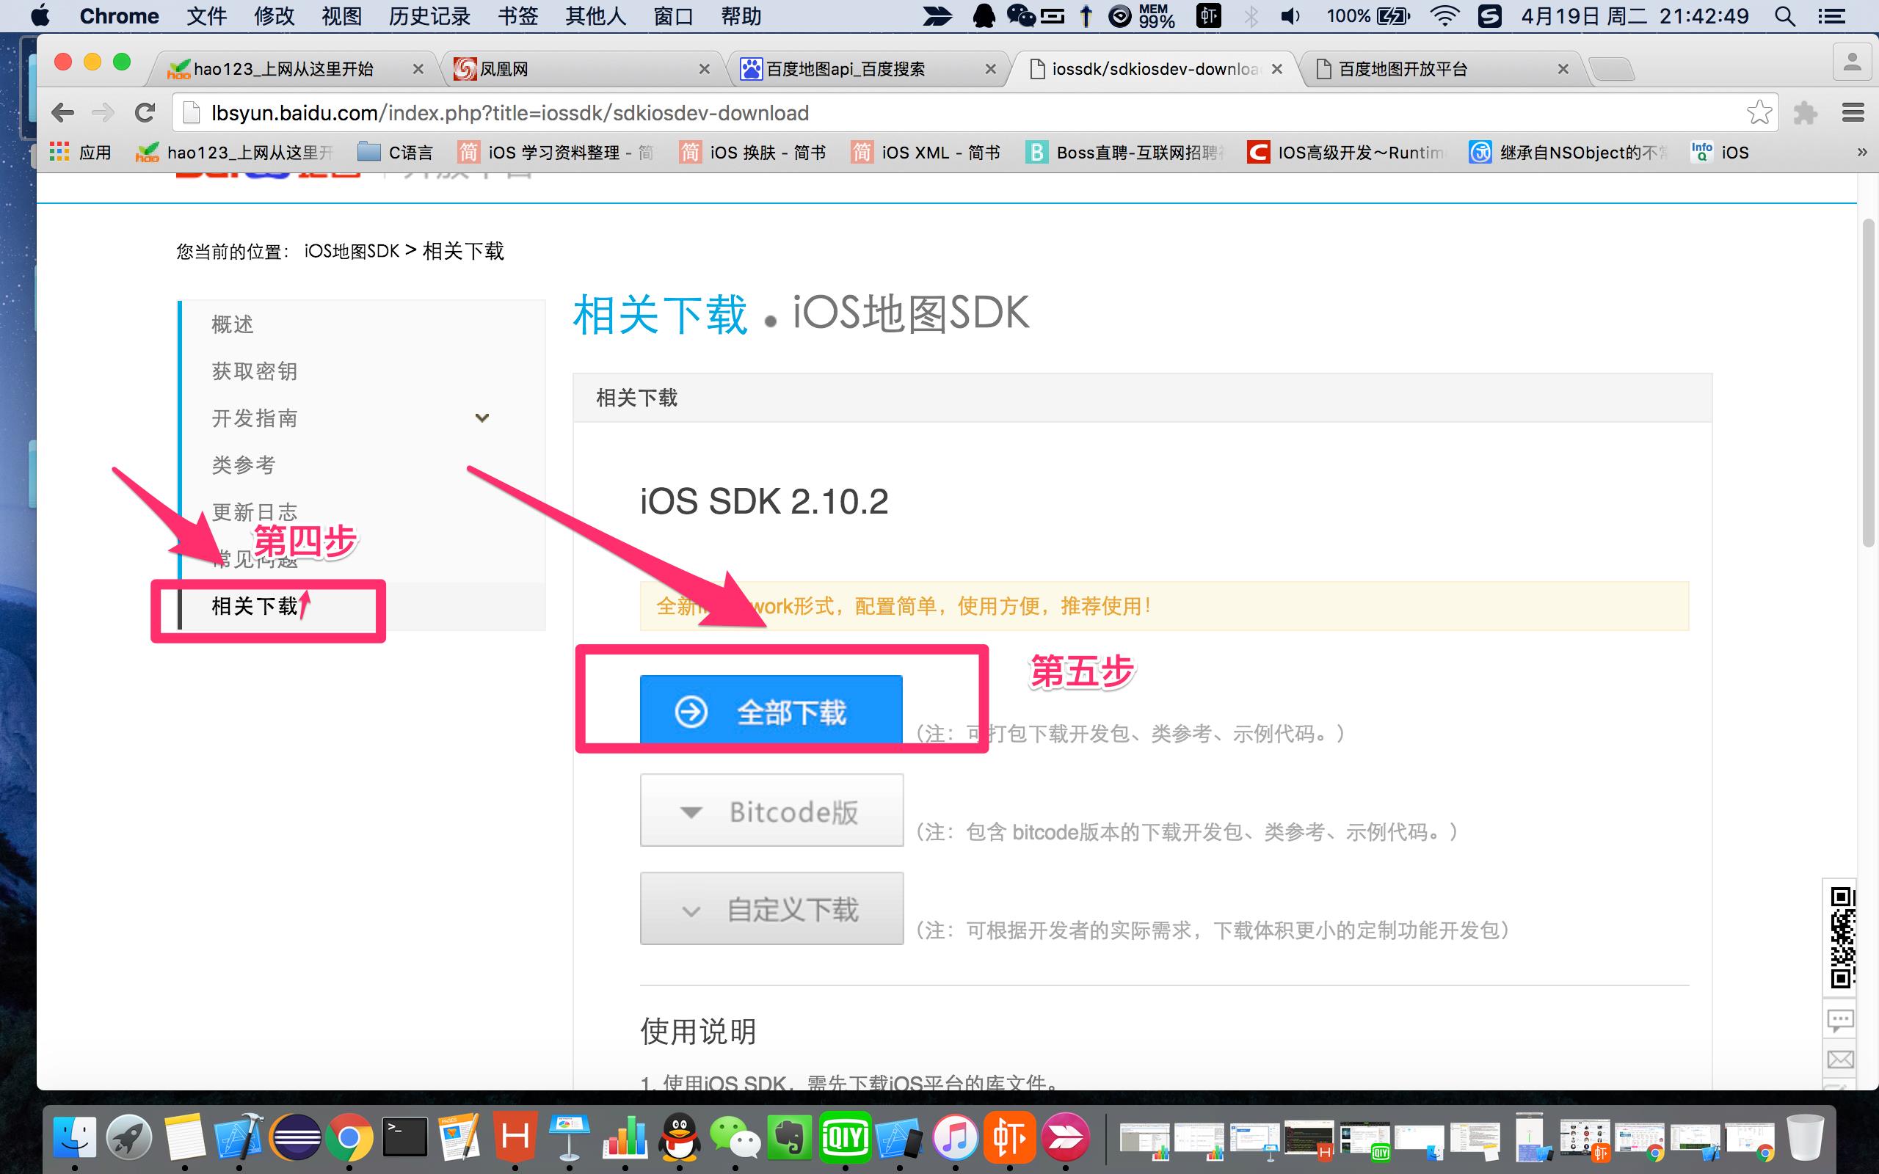This screenshot has width=1879, height=1174.
Task: Open the Chrome hamburger menu
Action: (1853, 112)
